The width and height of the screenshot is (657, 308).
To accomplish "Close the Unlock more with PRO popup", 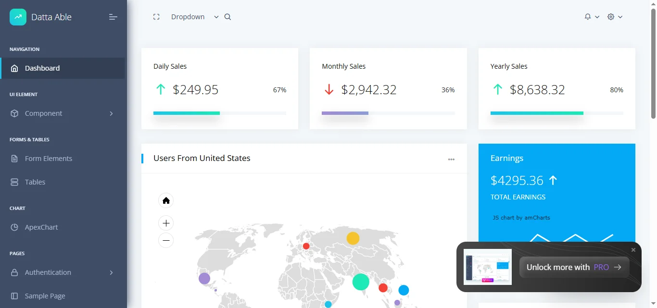I will pyautogui.click(x=633, y=250).
